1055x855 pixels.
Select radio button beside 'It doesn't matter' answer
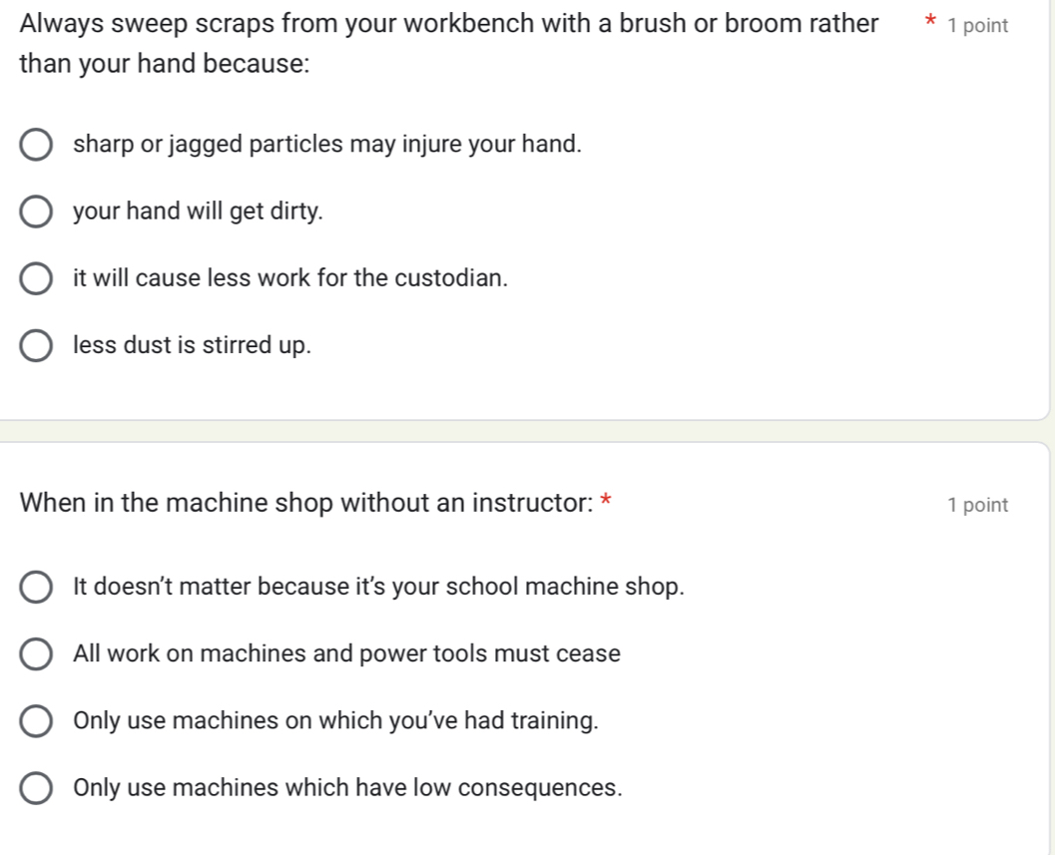pyautogui.click(x=36, y=588)
